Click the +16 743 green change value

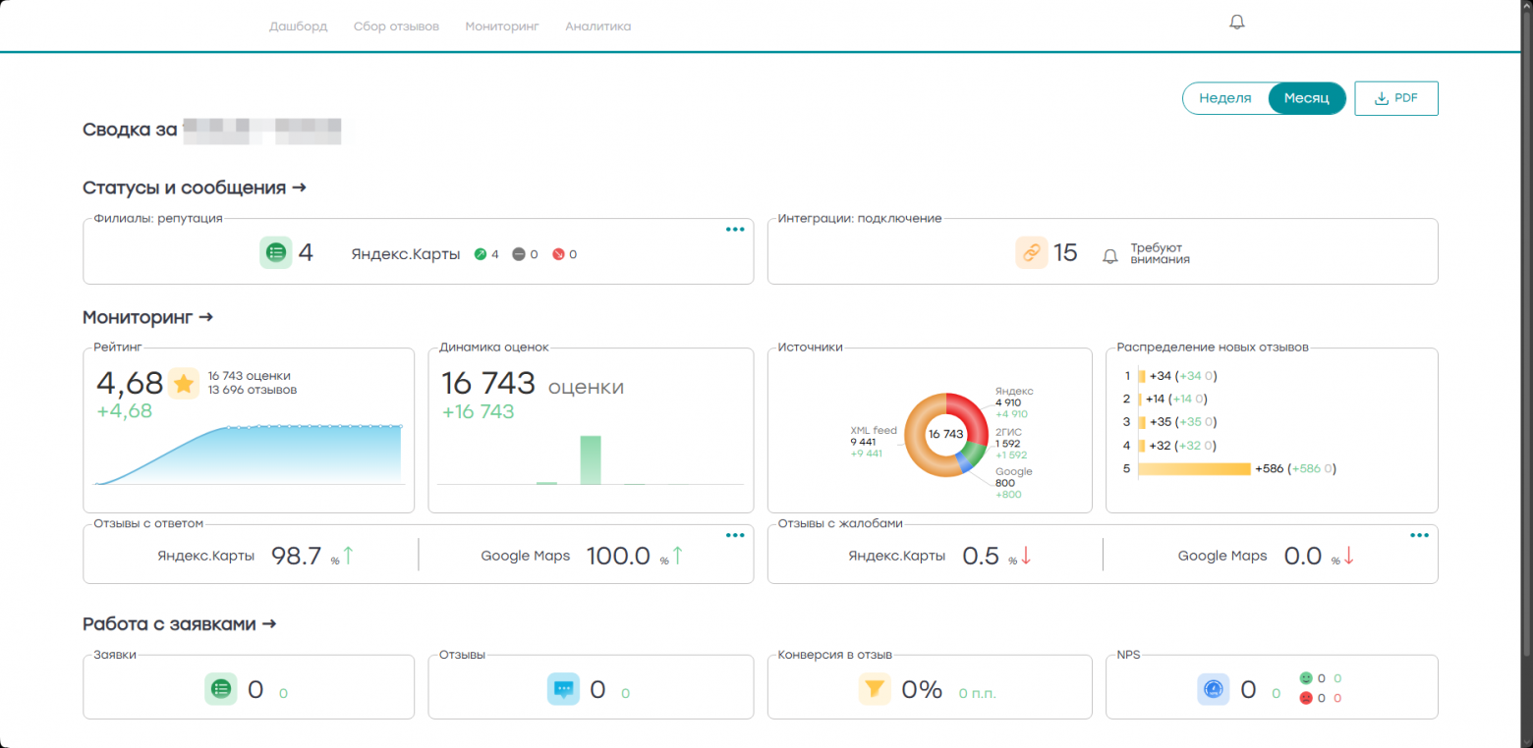pos(478,411)
